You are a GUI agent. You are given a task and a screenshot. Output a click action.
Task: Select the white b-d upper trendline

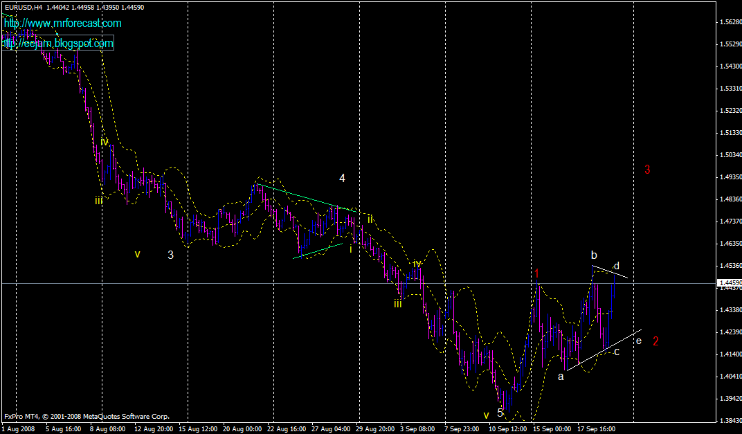click(610, 271)
